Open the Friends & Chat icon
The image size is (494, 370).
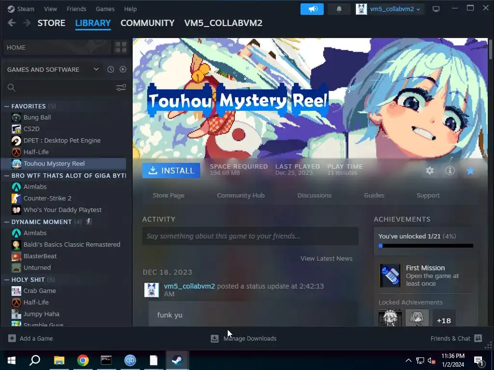[478, 338]
